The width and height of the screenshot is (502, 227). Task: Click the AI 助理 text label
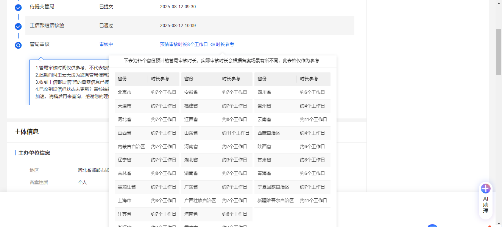click(x=485, y=205)
